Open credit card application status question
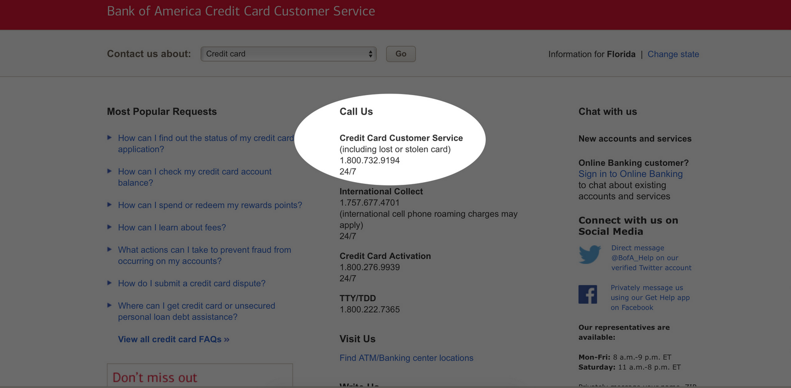This screenshot has width=791, height=388. [x=206, y=144]
